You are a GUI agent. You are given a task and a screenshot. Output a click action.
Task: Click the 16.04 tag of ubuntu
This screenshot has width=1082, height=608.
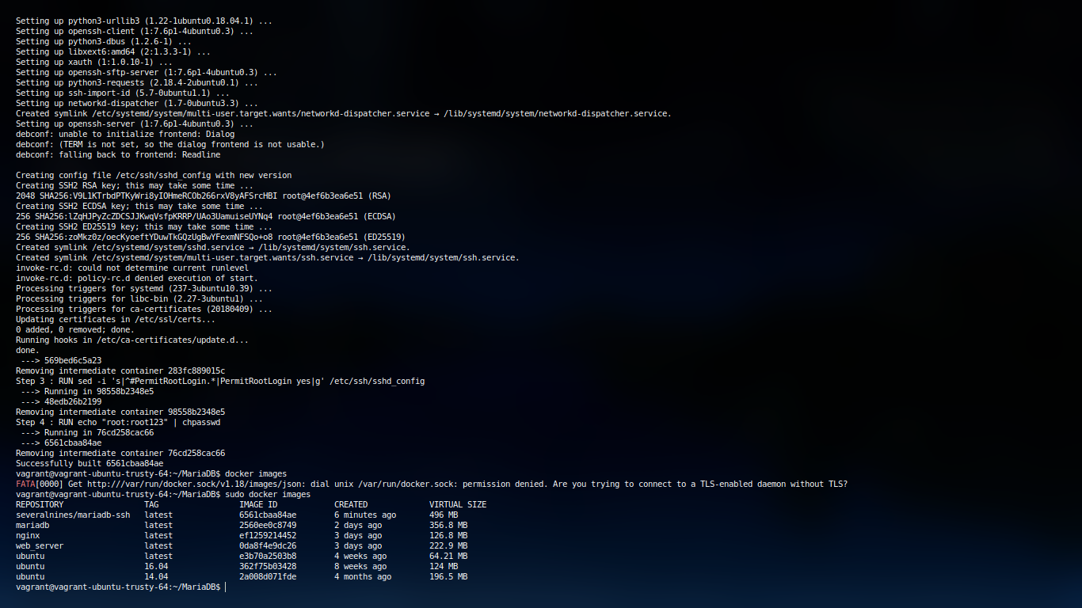tap(156, 567)
